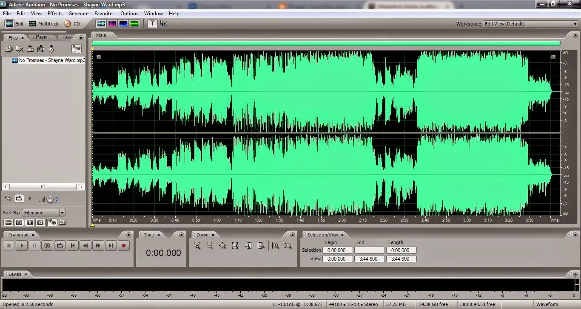
Task: Switch to the Files tab
Action: [x=13, y=38]
